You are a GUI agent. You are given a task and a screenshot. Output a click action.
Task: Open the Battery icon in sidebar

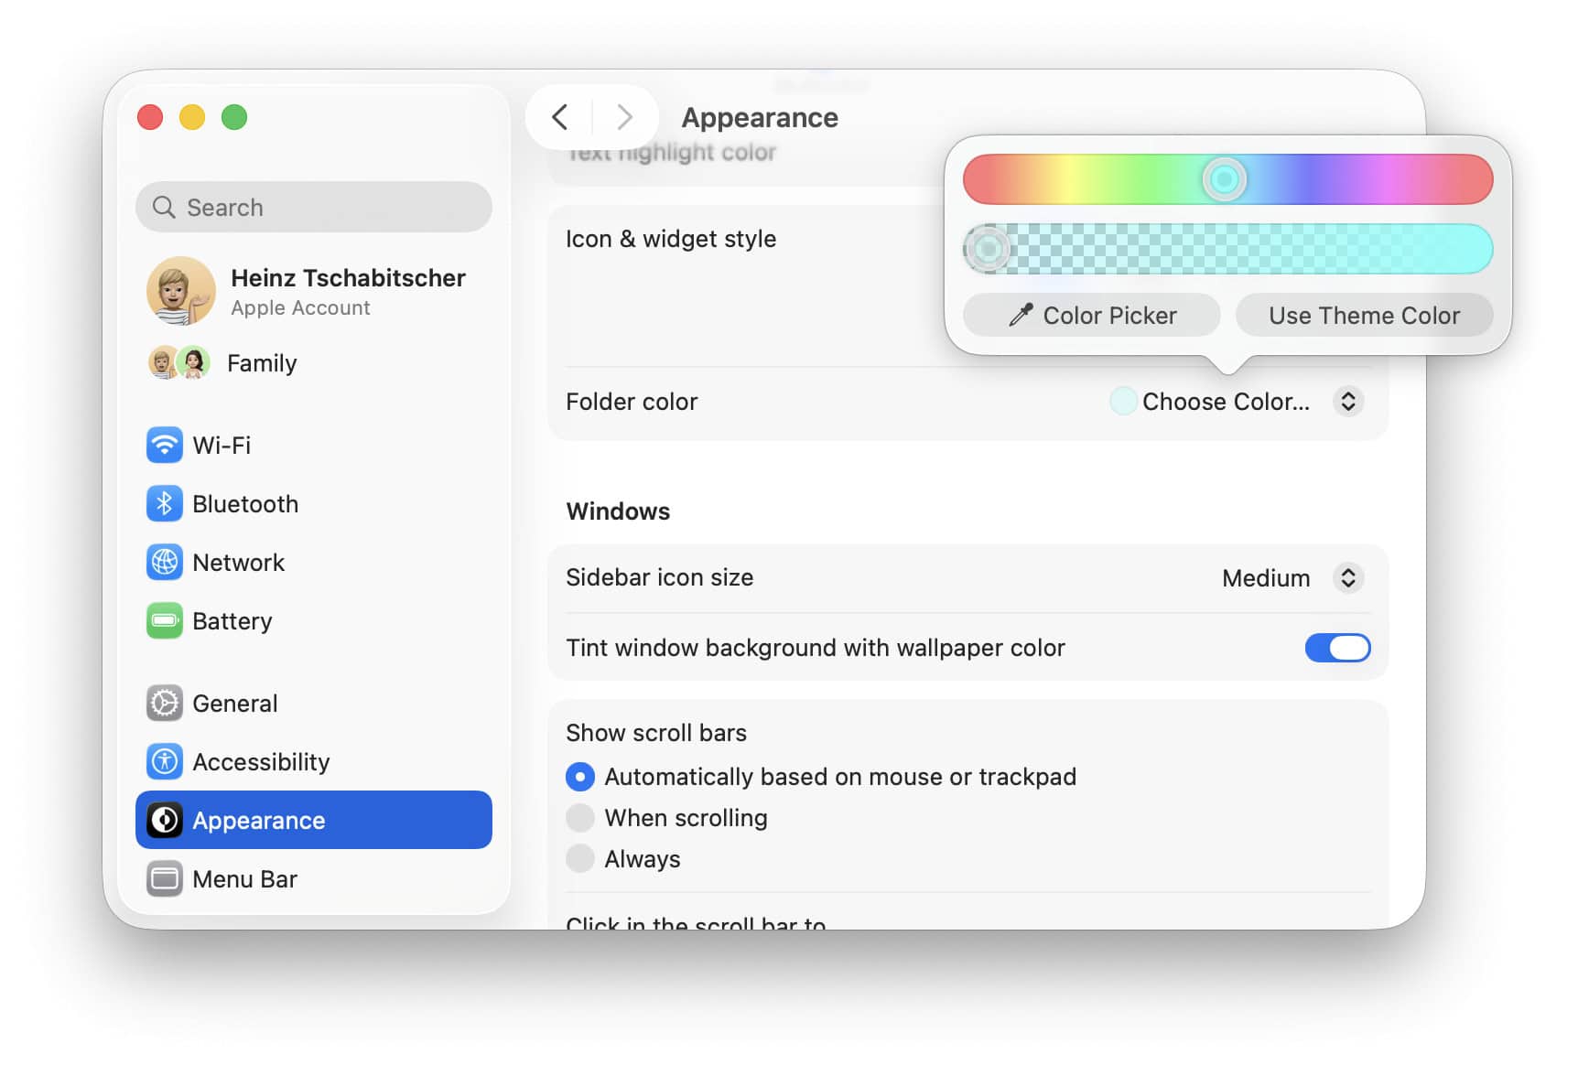[165, 621]
